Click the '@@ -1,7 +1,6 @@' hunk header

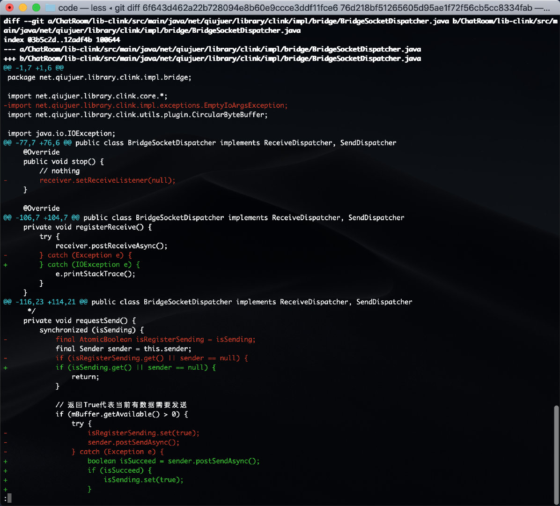(x=34, y=68)
